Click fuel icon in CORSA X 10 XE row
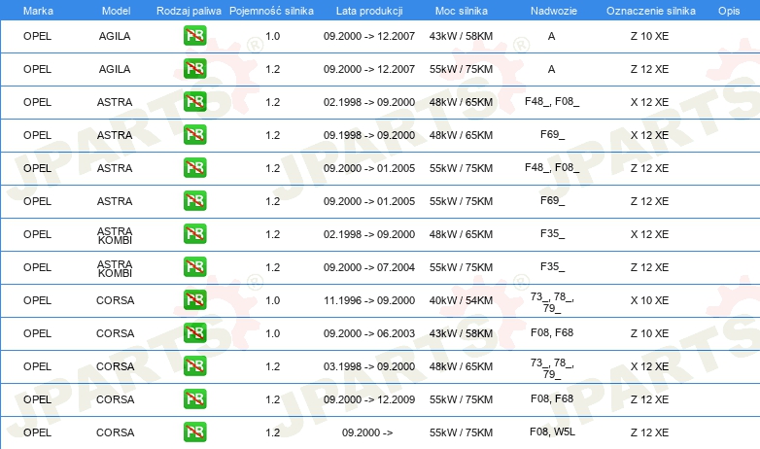 point(194,300)
